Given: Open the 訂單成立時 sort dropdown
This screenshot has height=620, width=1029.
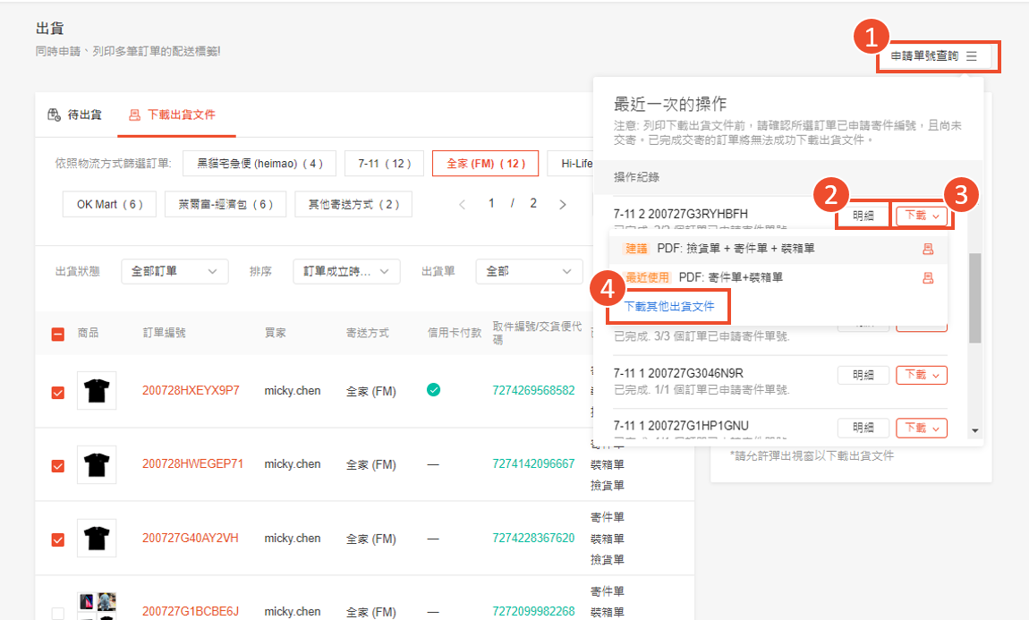Looking at the screenshot, I should point(345,271).
